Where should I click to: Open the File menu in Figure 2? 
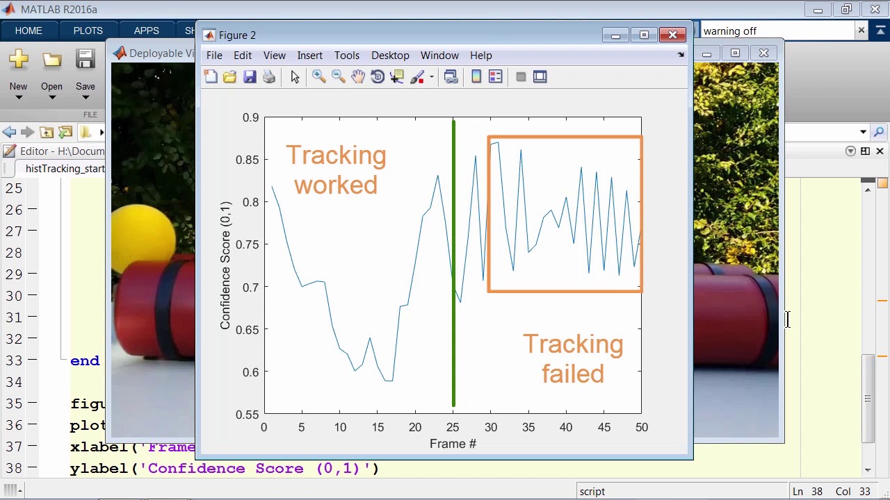click(x=214, y=56)
